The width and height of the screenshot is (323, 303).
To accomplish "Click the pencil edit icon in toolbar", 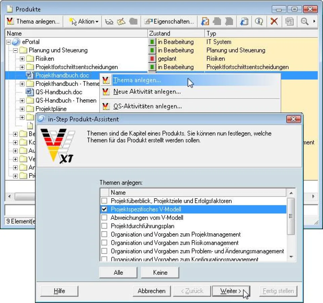I will tap(121, 22).
